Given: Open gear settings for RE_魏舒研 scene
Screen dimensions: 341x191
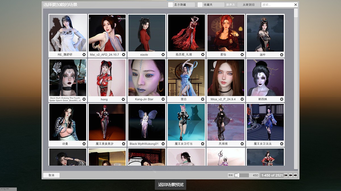Looking at the screenshot, I should [84, 55].
